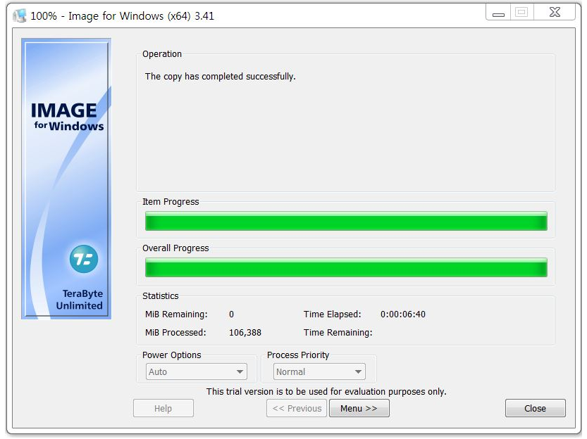Click the Time Remaining label
Screen dimensions: 587x439
click(x=338, y=333)
